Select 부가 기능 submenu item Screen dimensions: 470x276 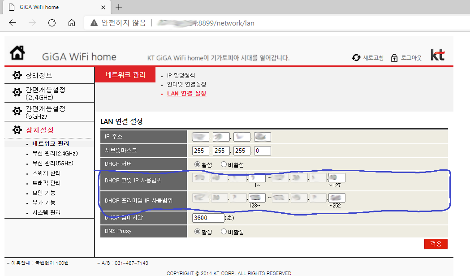[44, 203]
